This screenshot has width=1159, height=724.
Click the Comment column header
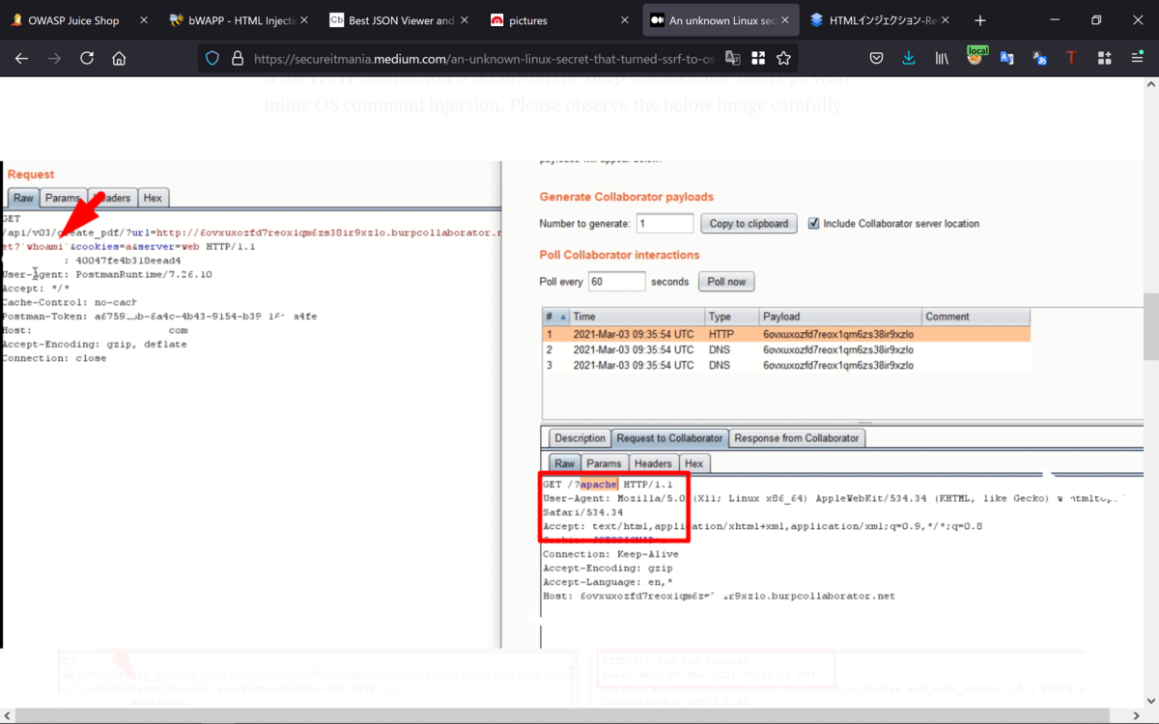975,317
